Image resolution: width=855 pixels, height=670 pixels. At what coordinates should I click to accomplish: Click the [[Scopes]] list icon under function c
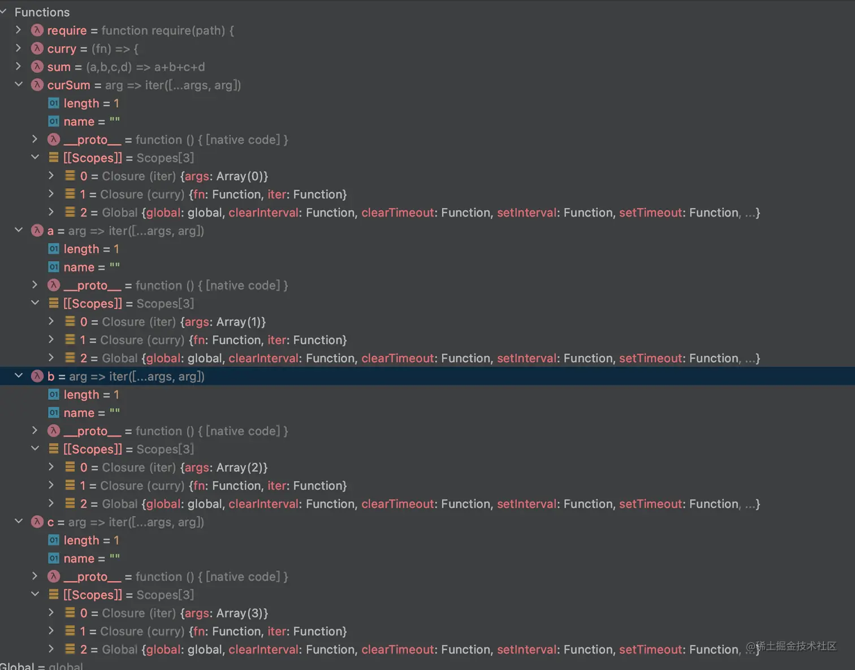[54, 594]
